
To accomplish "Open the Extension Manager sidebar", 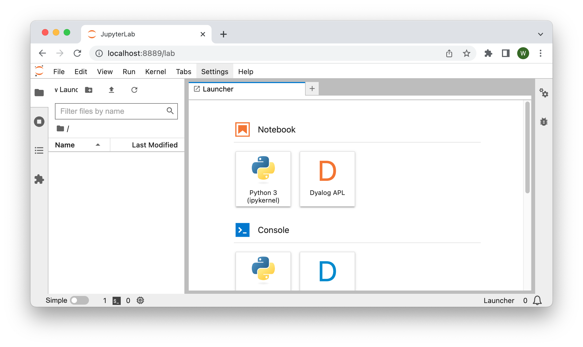I will click(x=39, y=179).
